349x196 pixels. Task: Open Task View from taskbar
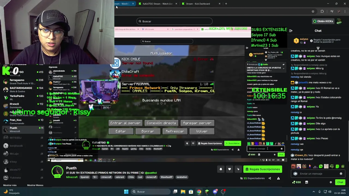pos(175,192)
